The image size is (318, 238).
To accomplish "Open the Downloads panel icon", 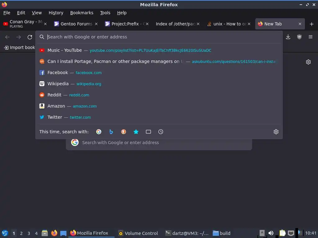I will [x=288, y=37].
